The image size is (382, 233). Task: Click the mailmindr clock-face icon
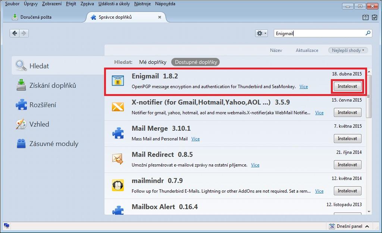[x=118, y=185]
